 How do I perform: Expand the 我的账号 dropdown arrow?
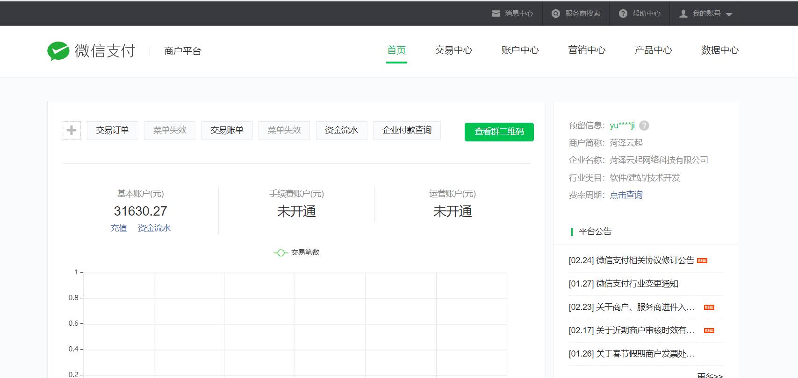(x=729, y=14)
